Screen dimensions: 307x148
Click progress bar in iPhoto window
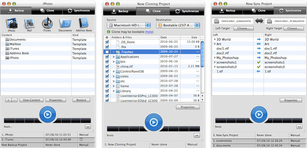click(47, 120)
